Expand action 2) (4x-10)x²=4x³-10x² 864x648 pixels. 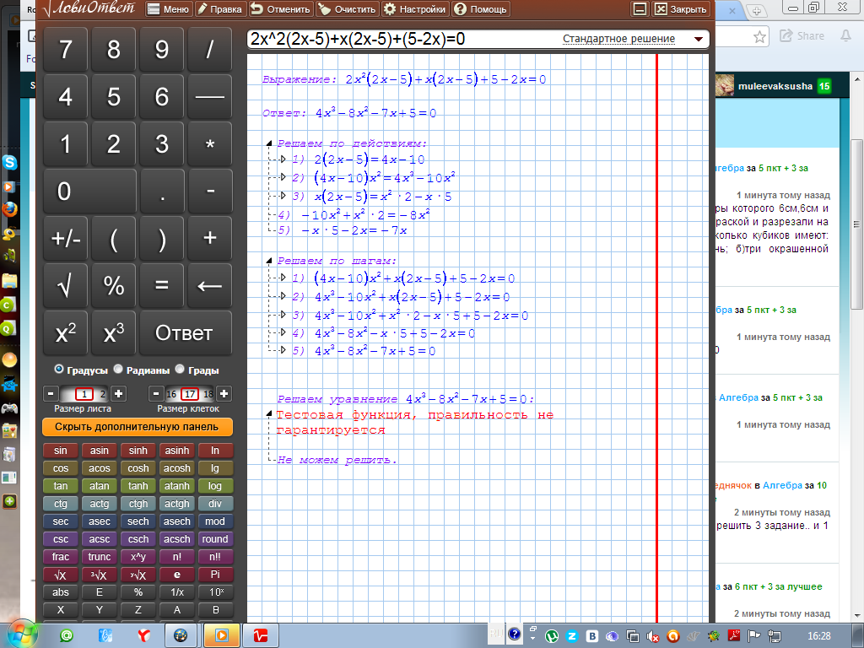(283, 177)
